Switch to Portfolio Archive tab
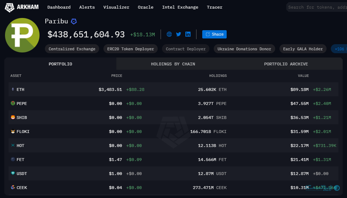Screen dimensions: 347x198 click(x=286, y=64)
